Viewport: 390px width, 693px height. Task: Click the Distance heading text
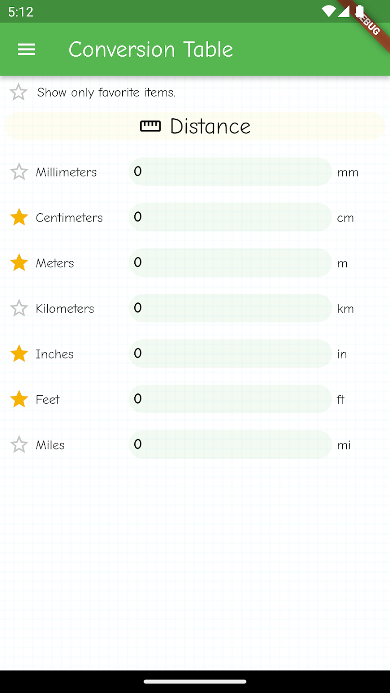[210, 126]
